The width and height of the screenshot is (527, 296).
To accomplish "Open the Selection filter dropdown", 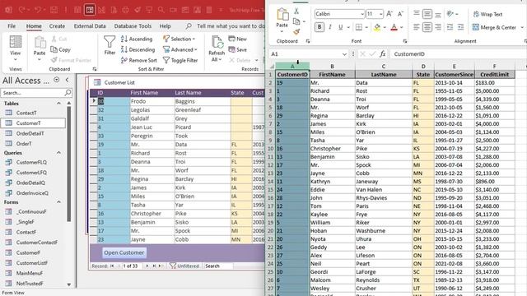I will coord(180,39).
